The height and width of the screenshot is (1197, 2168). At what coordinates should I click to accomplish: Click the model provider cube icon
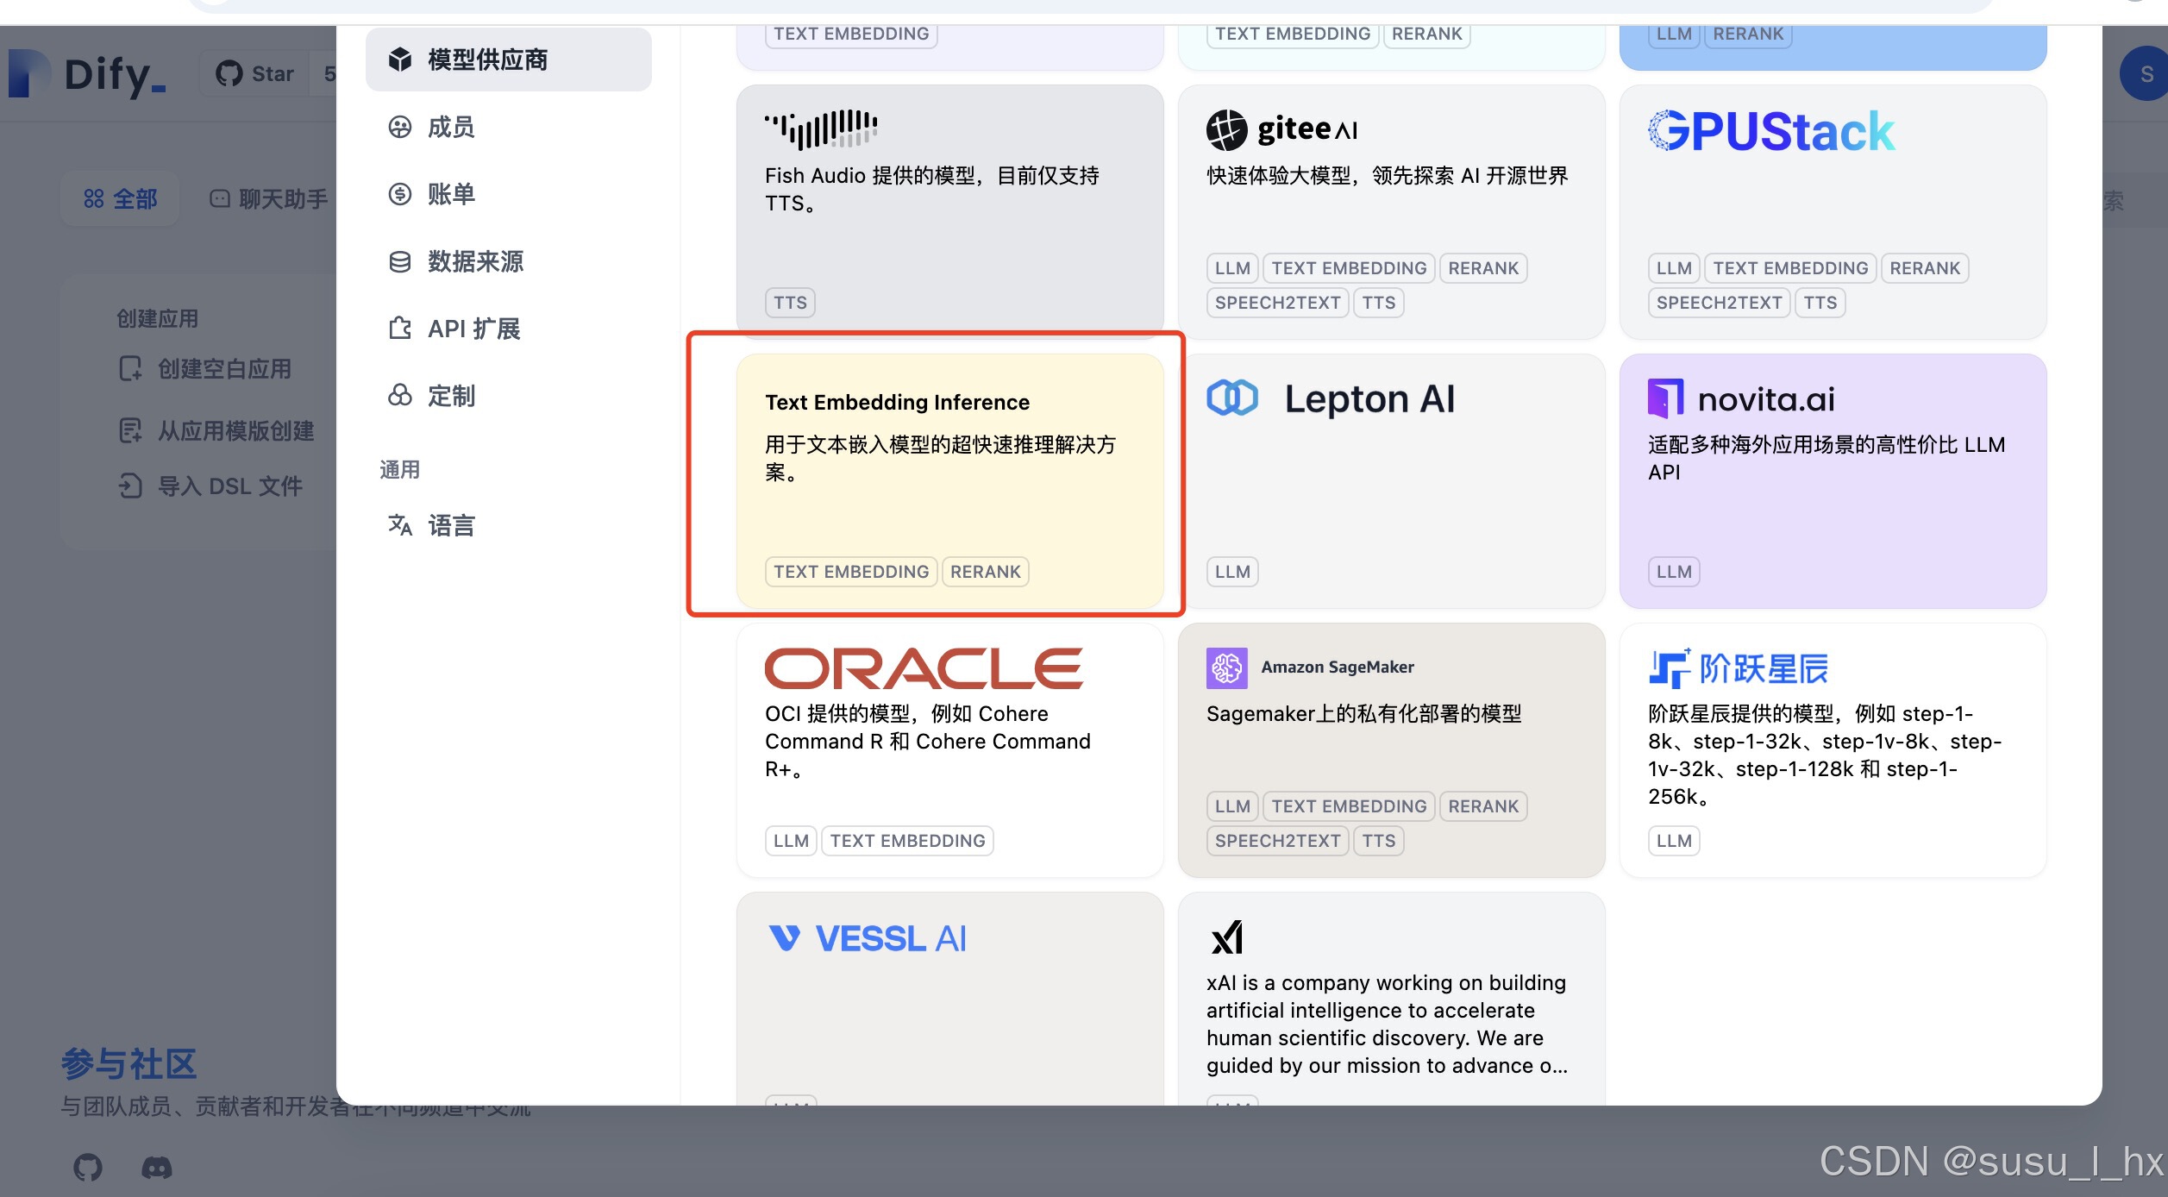[399, 60]
